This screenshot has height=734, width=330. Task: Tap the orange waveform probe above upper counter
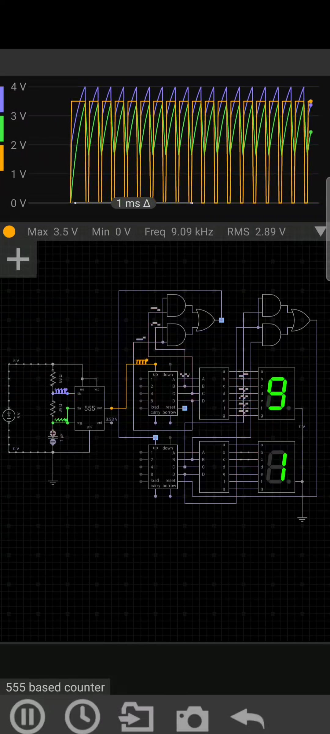[x=142, y=362]
